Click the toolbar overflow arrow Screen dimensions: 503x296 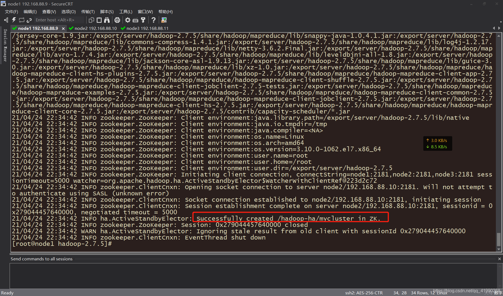pyautogui.click(x=501, y=22)
